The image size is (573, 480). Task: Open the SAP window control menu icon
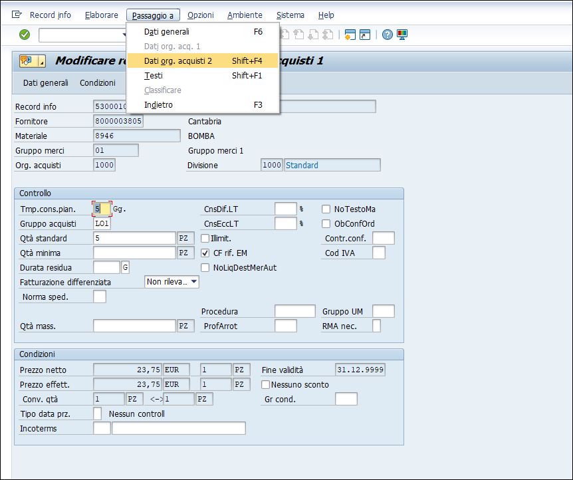(17, 15)
